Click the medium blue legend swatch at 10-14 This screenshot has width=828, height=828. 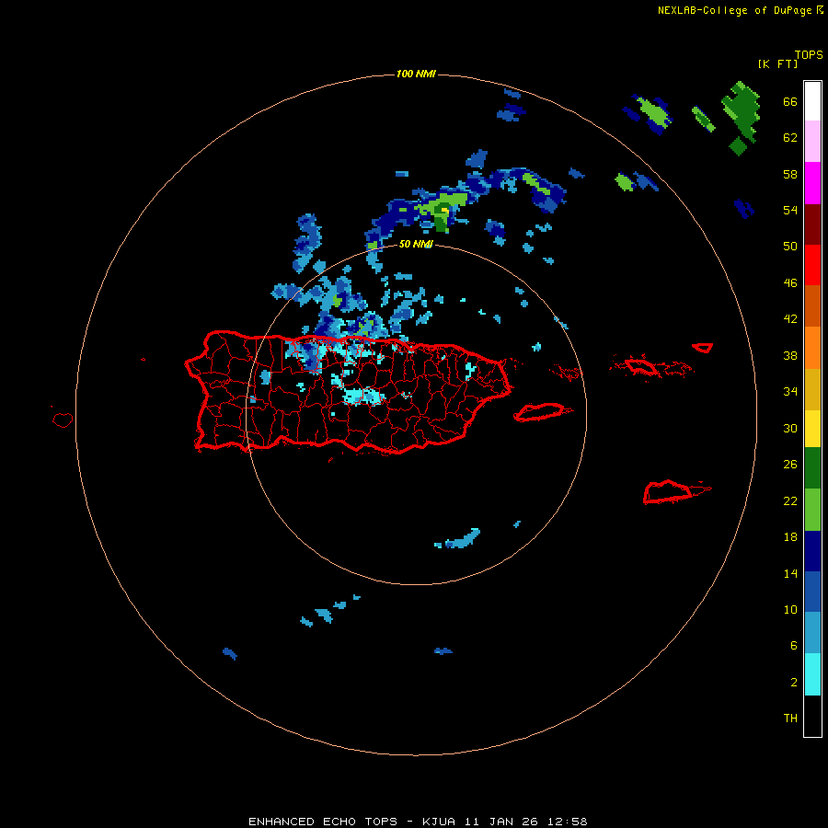812,592
